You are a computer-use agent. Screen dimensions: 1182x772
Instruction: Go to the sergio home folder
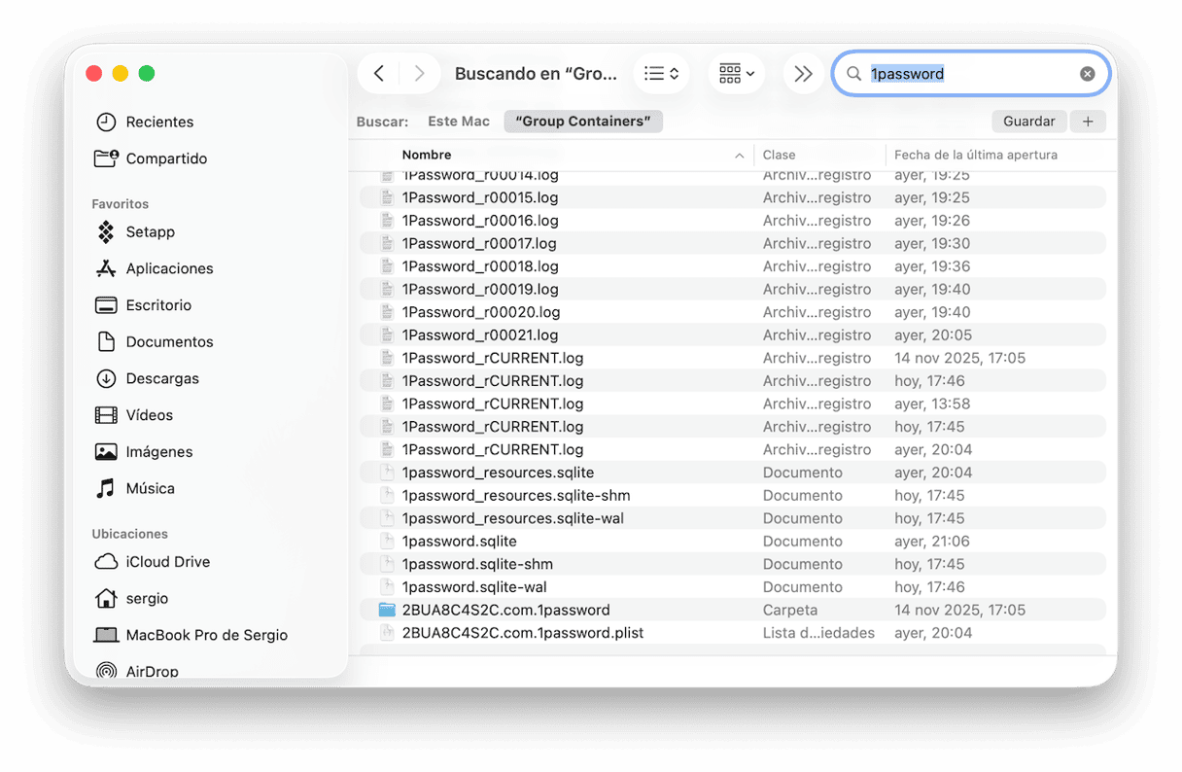point(147,599)
